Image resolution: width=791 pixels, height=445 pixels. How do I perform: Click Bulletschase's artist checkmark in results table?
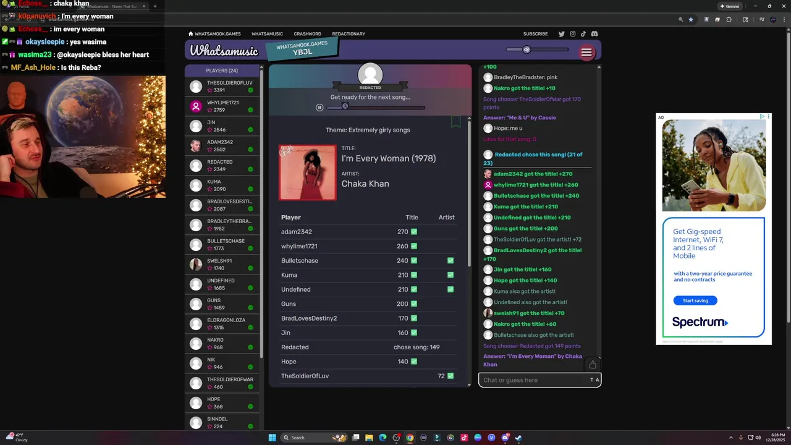(x=450, y=261)
